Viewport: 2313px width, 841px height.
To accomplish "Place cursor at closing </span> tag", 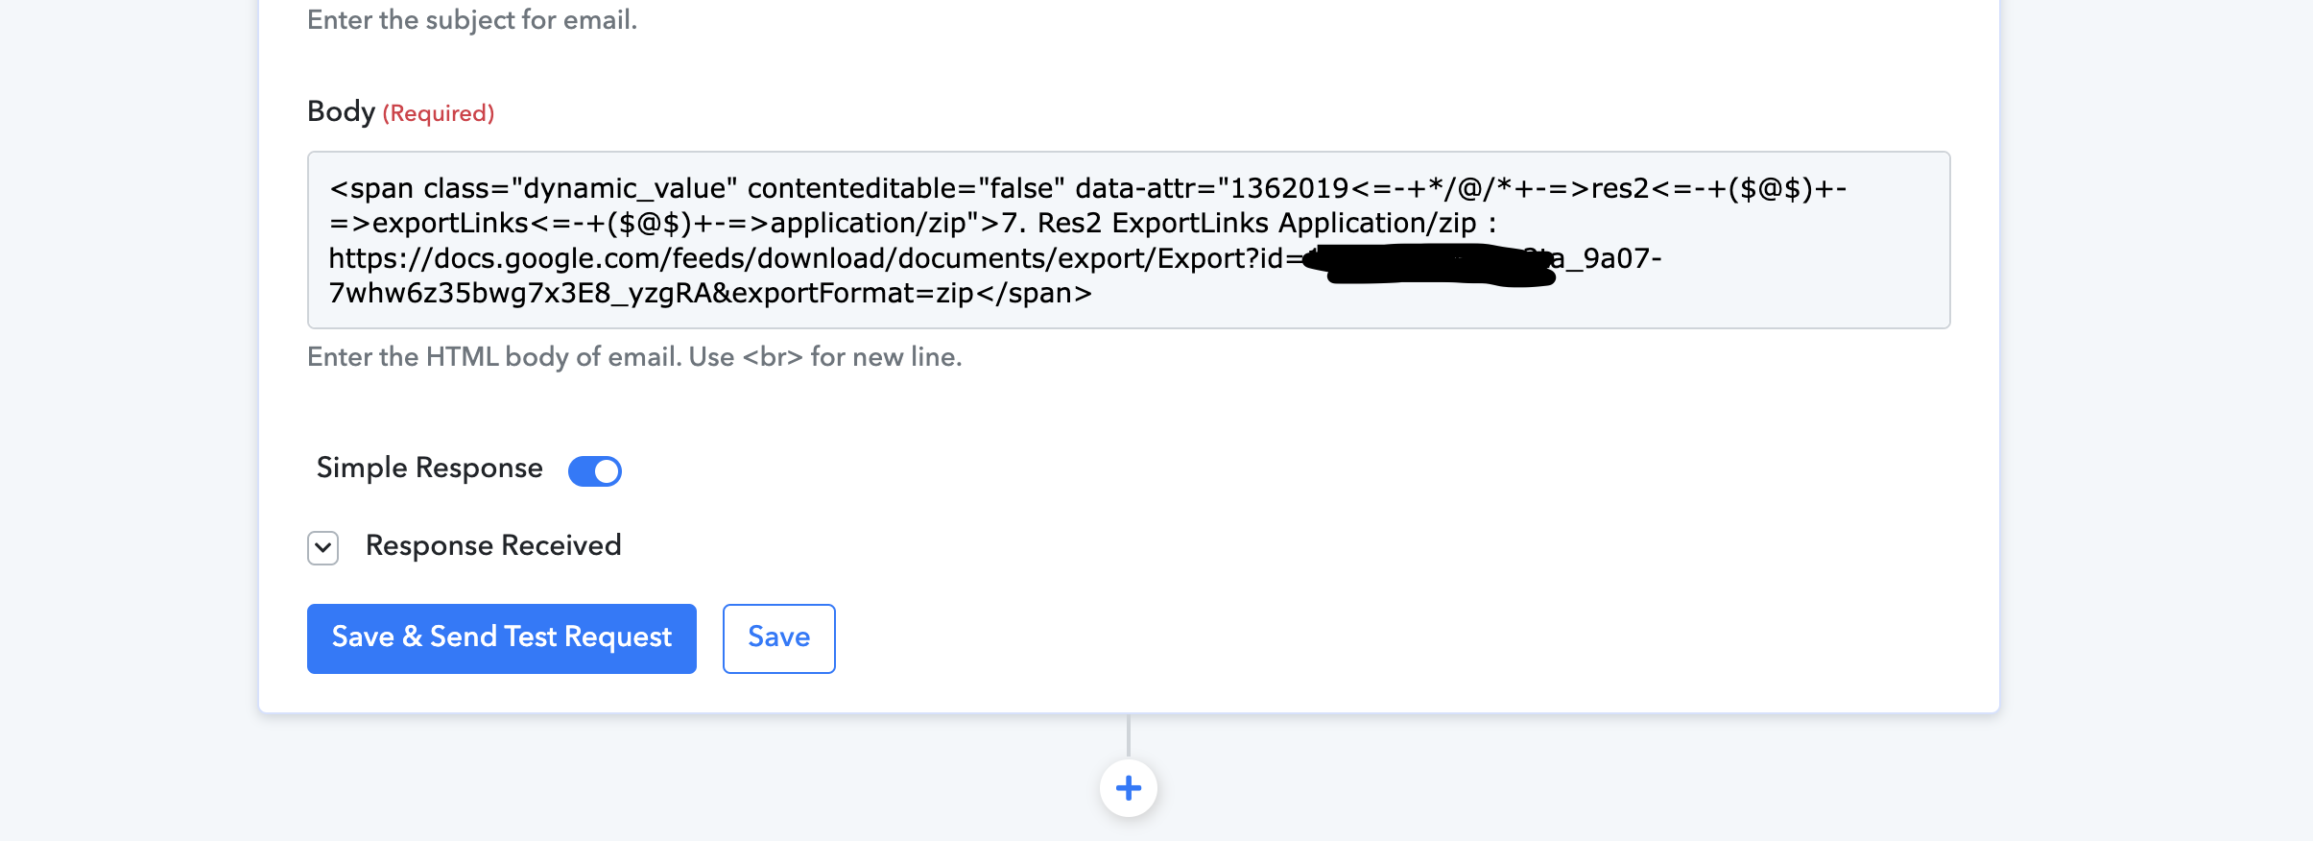I will pyautogui.click(x=1035, y=293).
